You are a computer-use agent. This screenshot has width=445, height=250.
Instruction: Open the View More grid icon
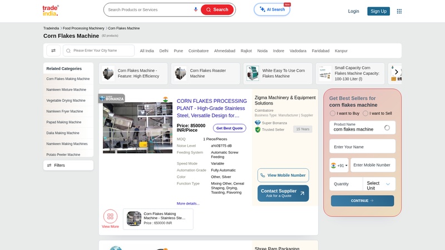coord(110,216)
